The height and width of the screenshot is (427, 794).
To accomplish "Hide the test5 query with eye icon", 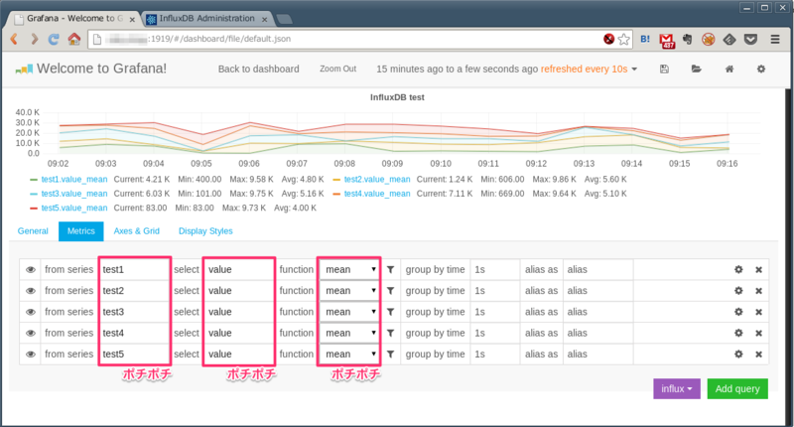I will 31,355.
